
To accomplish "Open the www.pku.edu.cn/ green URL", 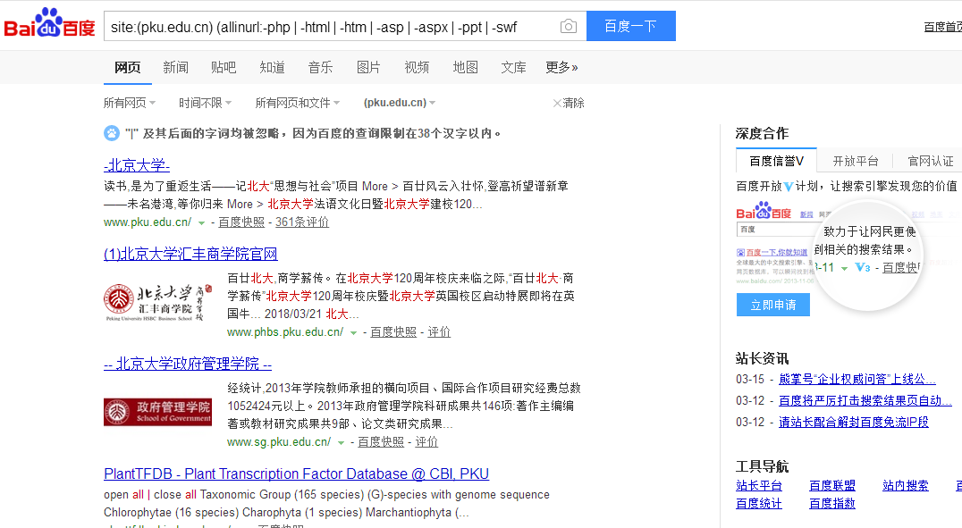I will (x=148, y=222).
